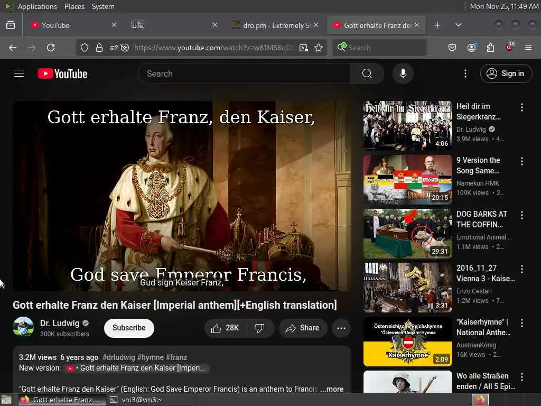This screenshot has height=406, width=541.
Task: Bookmark this page with the star
Action: click(319, 48)
